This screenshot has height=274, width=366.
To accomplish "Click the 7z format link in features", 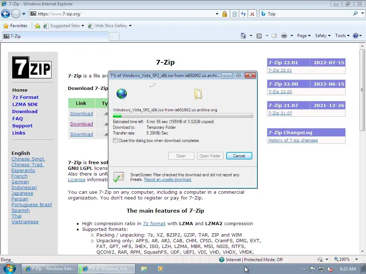I will coord(154,223).
